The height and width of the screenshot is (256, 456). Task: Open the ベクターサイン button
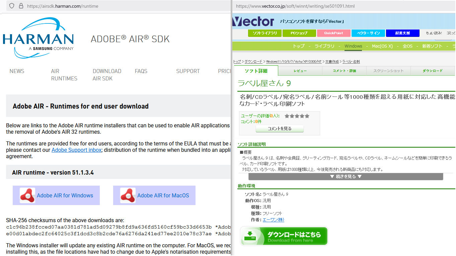click(x=368, y=33)
